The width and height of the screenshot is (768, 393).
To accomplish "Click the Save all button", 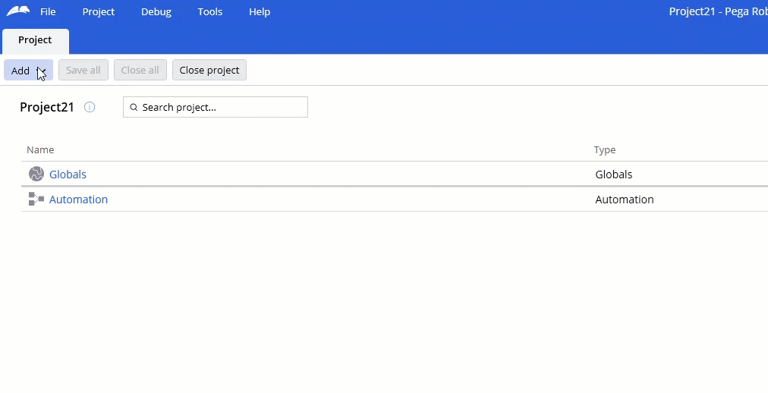I will click(83, 70).
